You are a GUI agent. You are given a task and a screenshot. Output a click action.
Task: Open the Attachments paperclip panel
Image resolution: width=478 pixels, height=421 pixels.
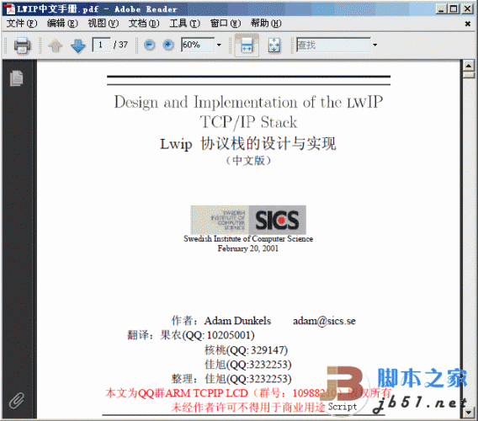[17, 401]
